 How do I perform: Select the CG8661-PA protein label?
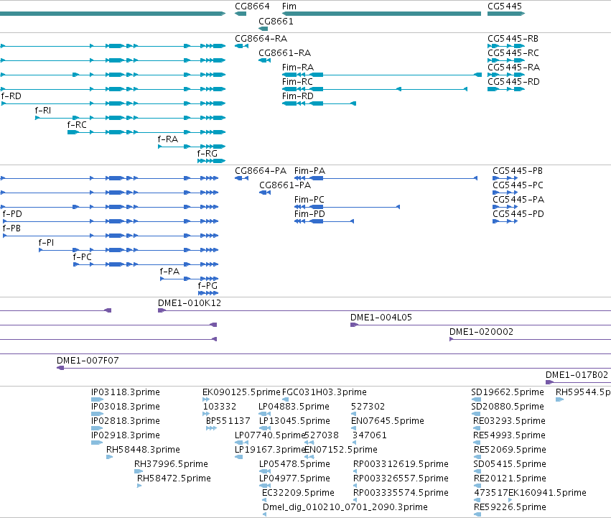[285, 185]
